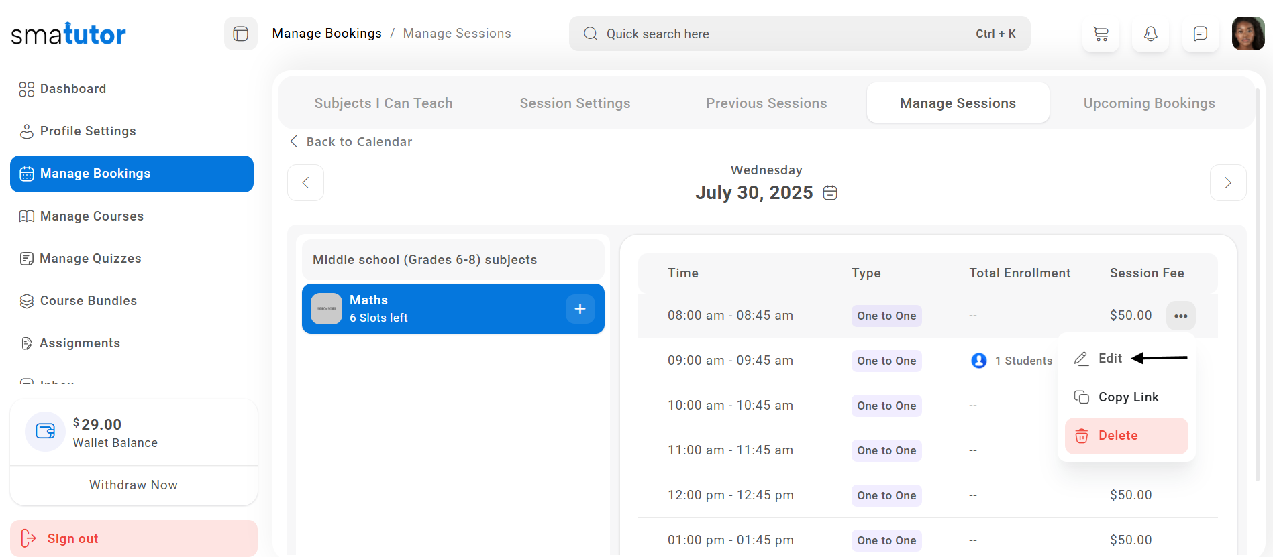Select Edit from the context menu
Image resolution: width=1273 pixels, height=557 pixels.
click(x=1110, y=359)
